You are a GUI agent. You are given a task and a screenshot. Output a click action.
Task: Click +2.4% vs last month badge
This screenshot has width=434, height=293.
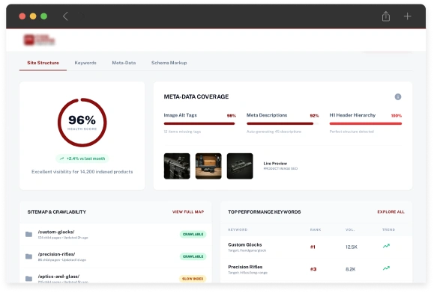(82, 158)
